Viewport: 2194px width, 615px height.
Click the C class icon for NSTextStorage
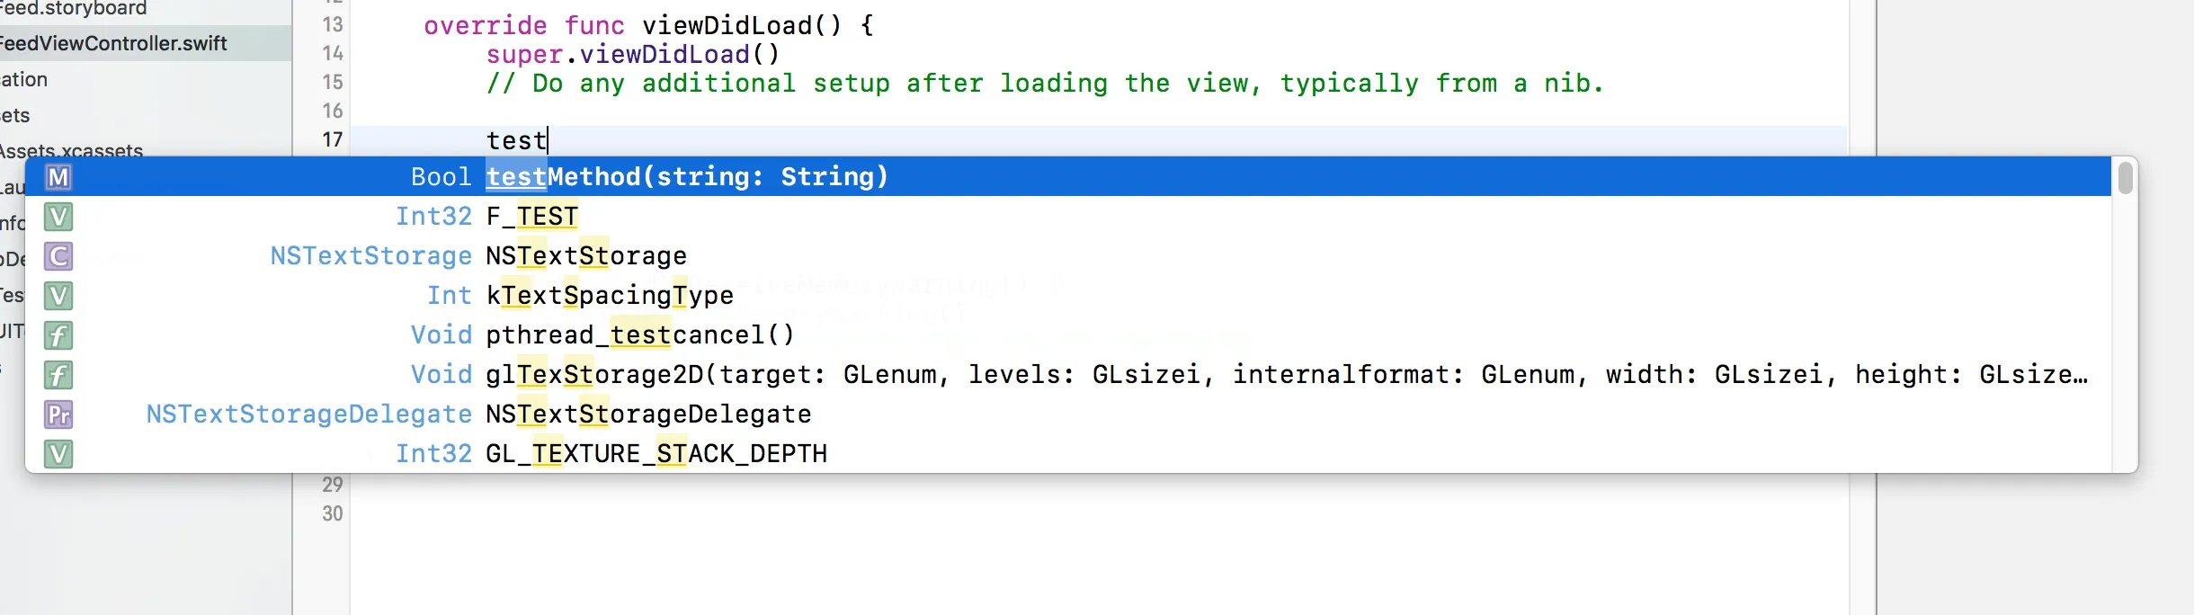pyautogui.click(x=58, y=256)
